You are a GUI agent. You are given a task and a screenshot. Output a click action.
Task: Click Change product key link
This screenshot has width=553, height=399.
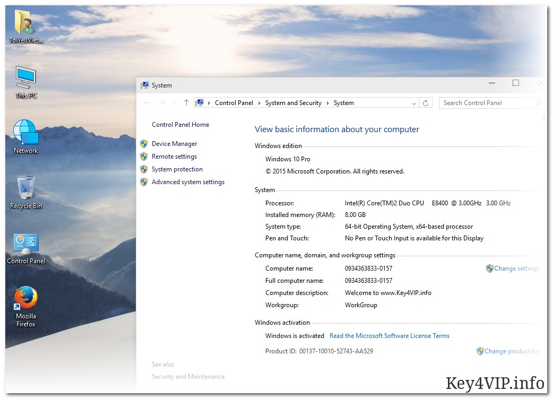click(513, 351)
